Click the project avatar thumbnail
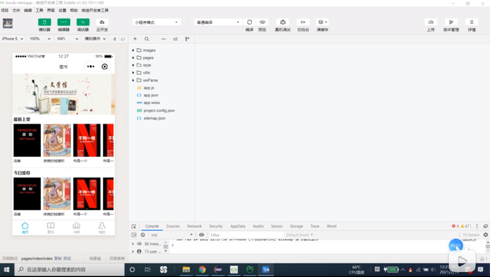The height and width of the screenshot is (277, 490). tap(8, 23)
